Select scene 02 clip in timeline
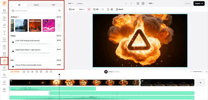 click(167, 83)
